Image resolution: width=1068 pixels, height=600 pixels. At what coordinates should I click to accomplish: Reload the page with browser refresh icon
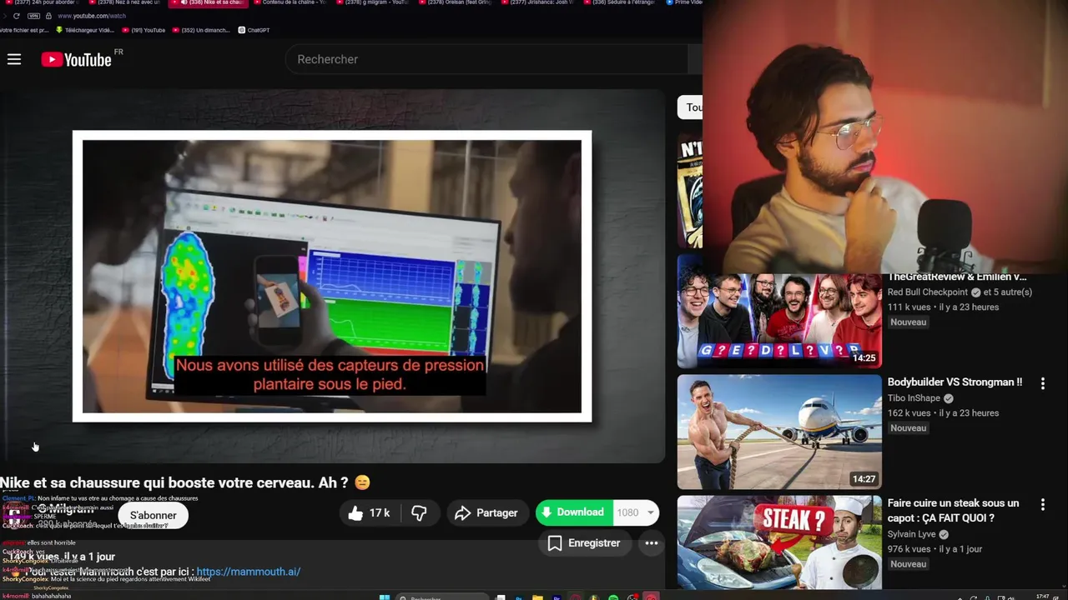coord(16,16)
